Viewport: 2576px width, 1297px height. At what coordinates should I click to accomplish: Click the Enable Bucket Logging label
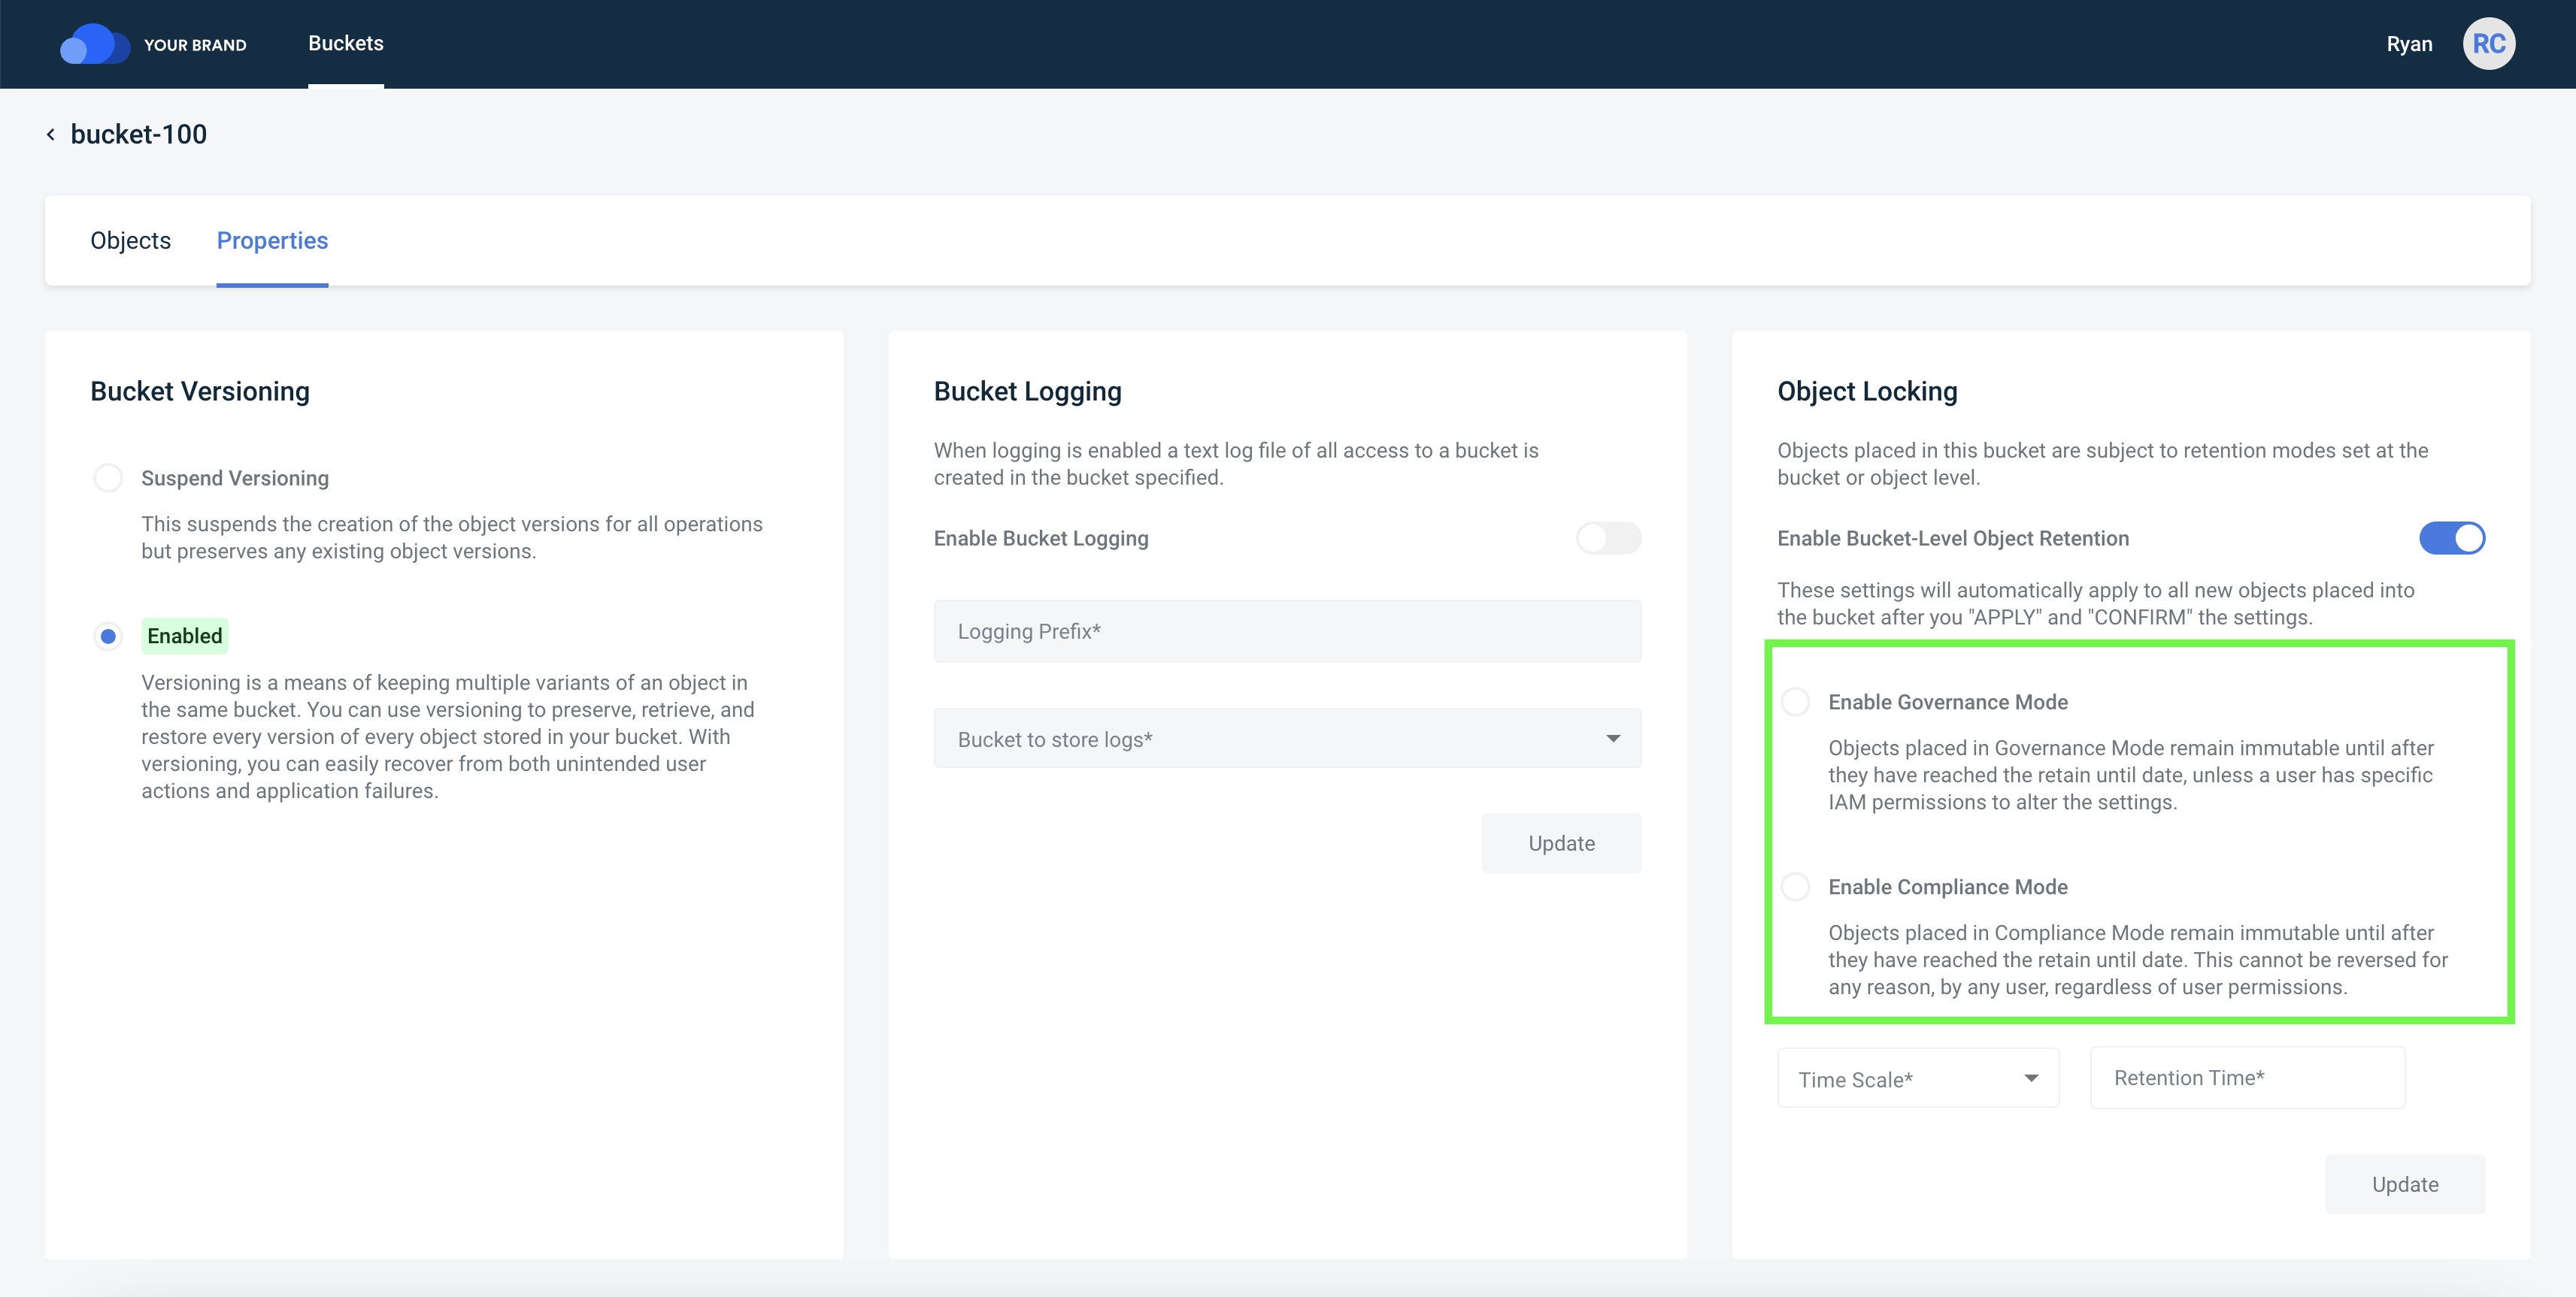(x=1041, y=539)
